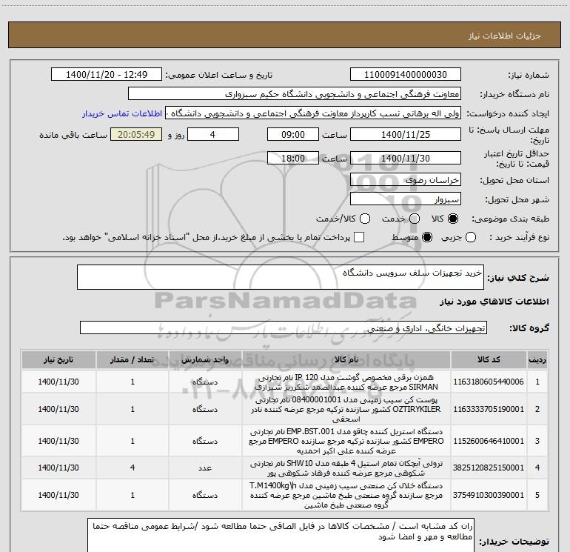
Task: Click the OZTIRYKILER potato peeler item name
Action: (x=346, y=409)
